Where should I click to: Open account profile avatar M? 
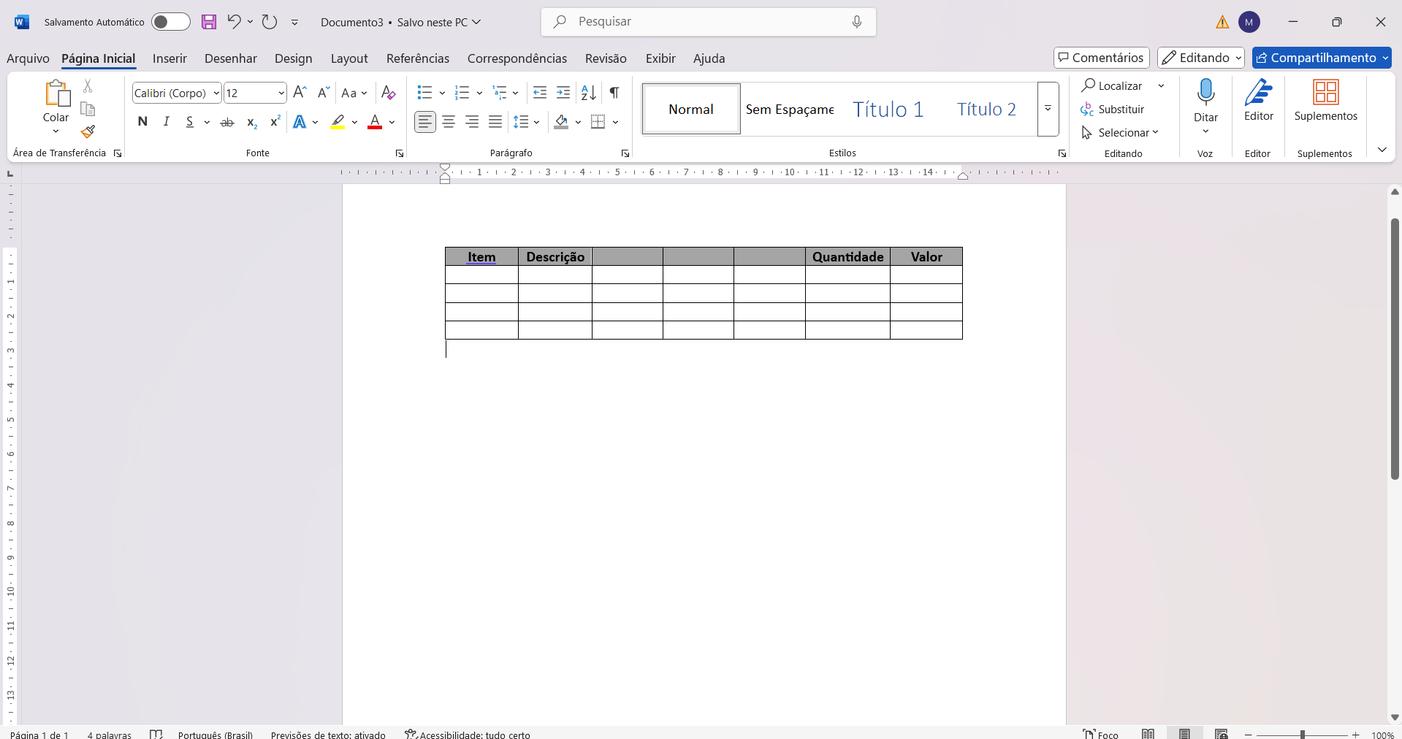pos(1249,23)
